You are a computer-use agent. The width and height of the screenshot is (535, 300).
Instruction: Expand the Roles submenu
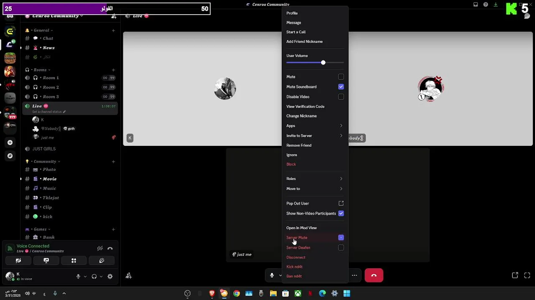coord(315,179)
